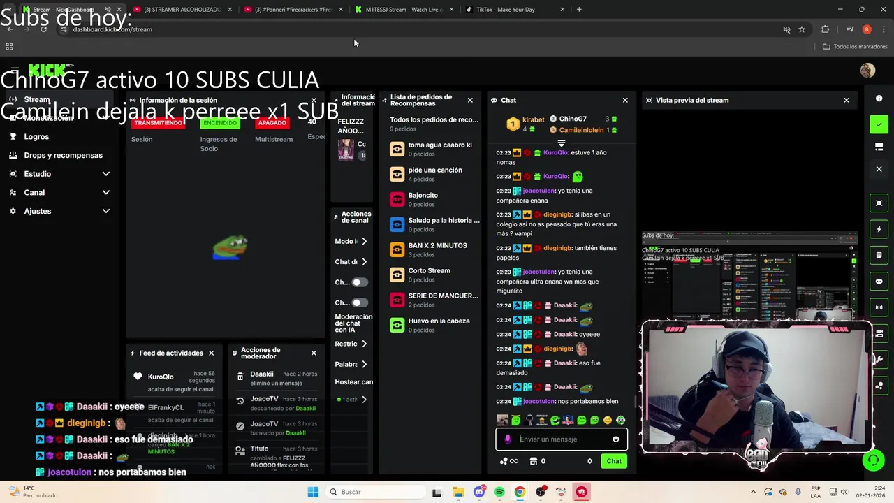Open the chat bubble icon in right sidebar
Viewport: 894px width, 503px height.
pyautogui.click(x=879, y=282)
